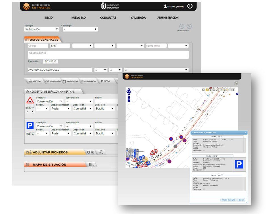Click the Ejecución date field 17/03/2015

50,61
